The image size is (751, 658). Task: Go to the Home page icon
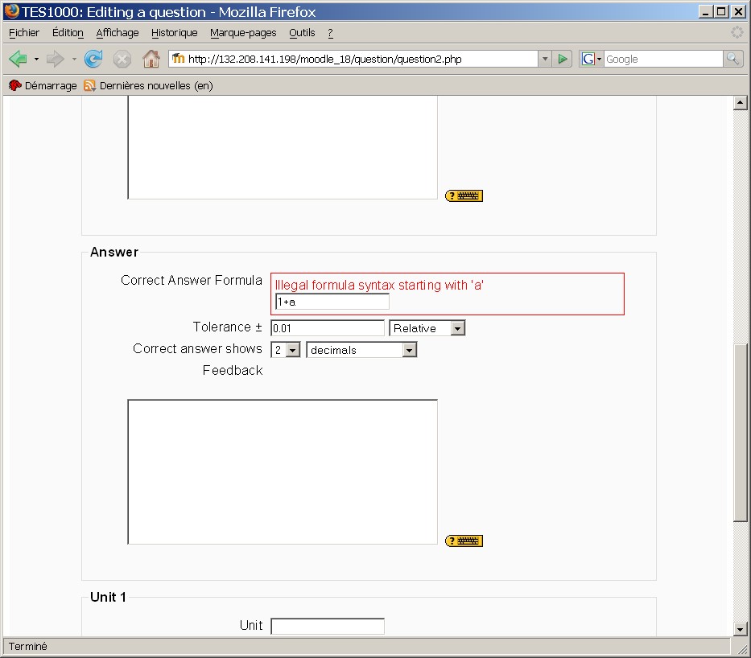[x=151, y=59]
